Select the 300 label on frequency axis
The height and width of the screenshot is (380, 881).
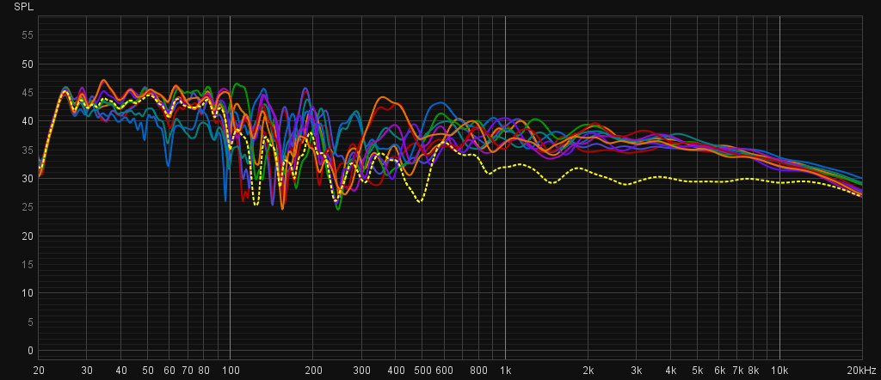coord(361,371)
